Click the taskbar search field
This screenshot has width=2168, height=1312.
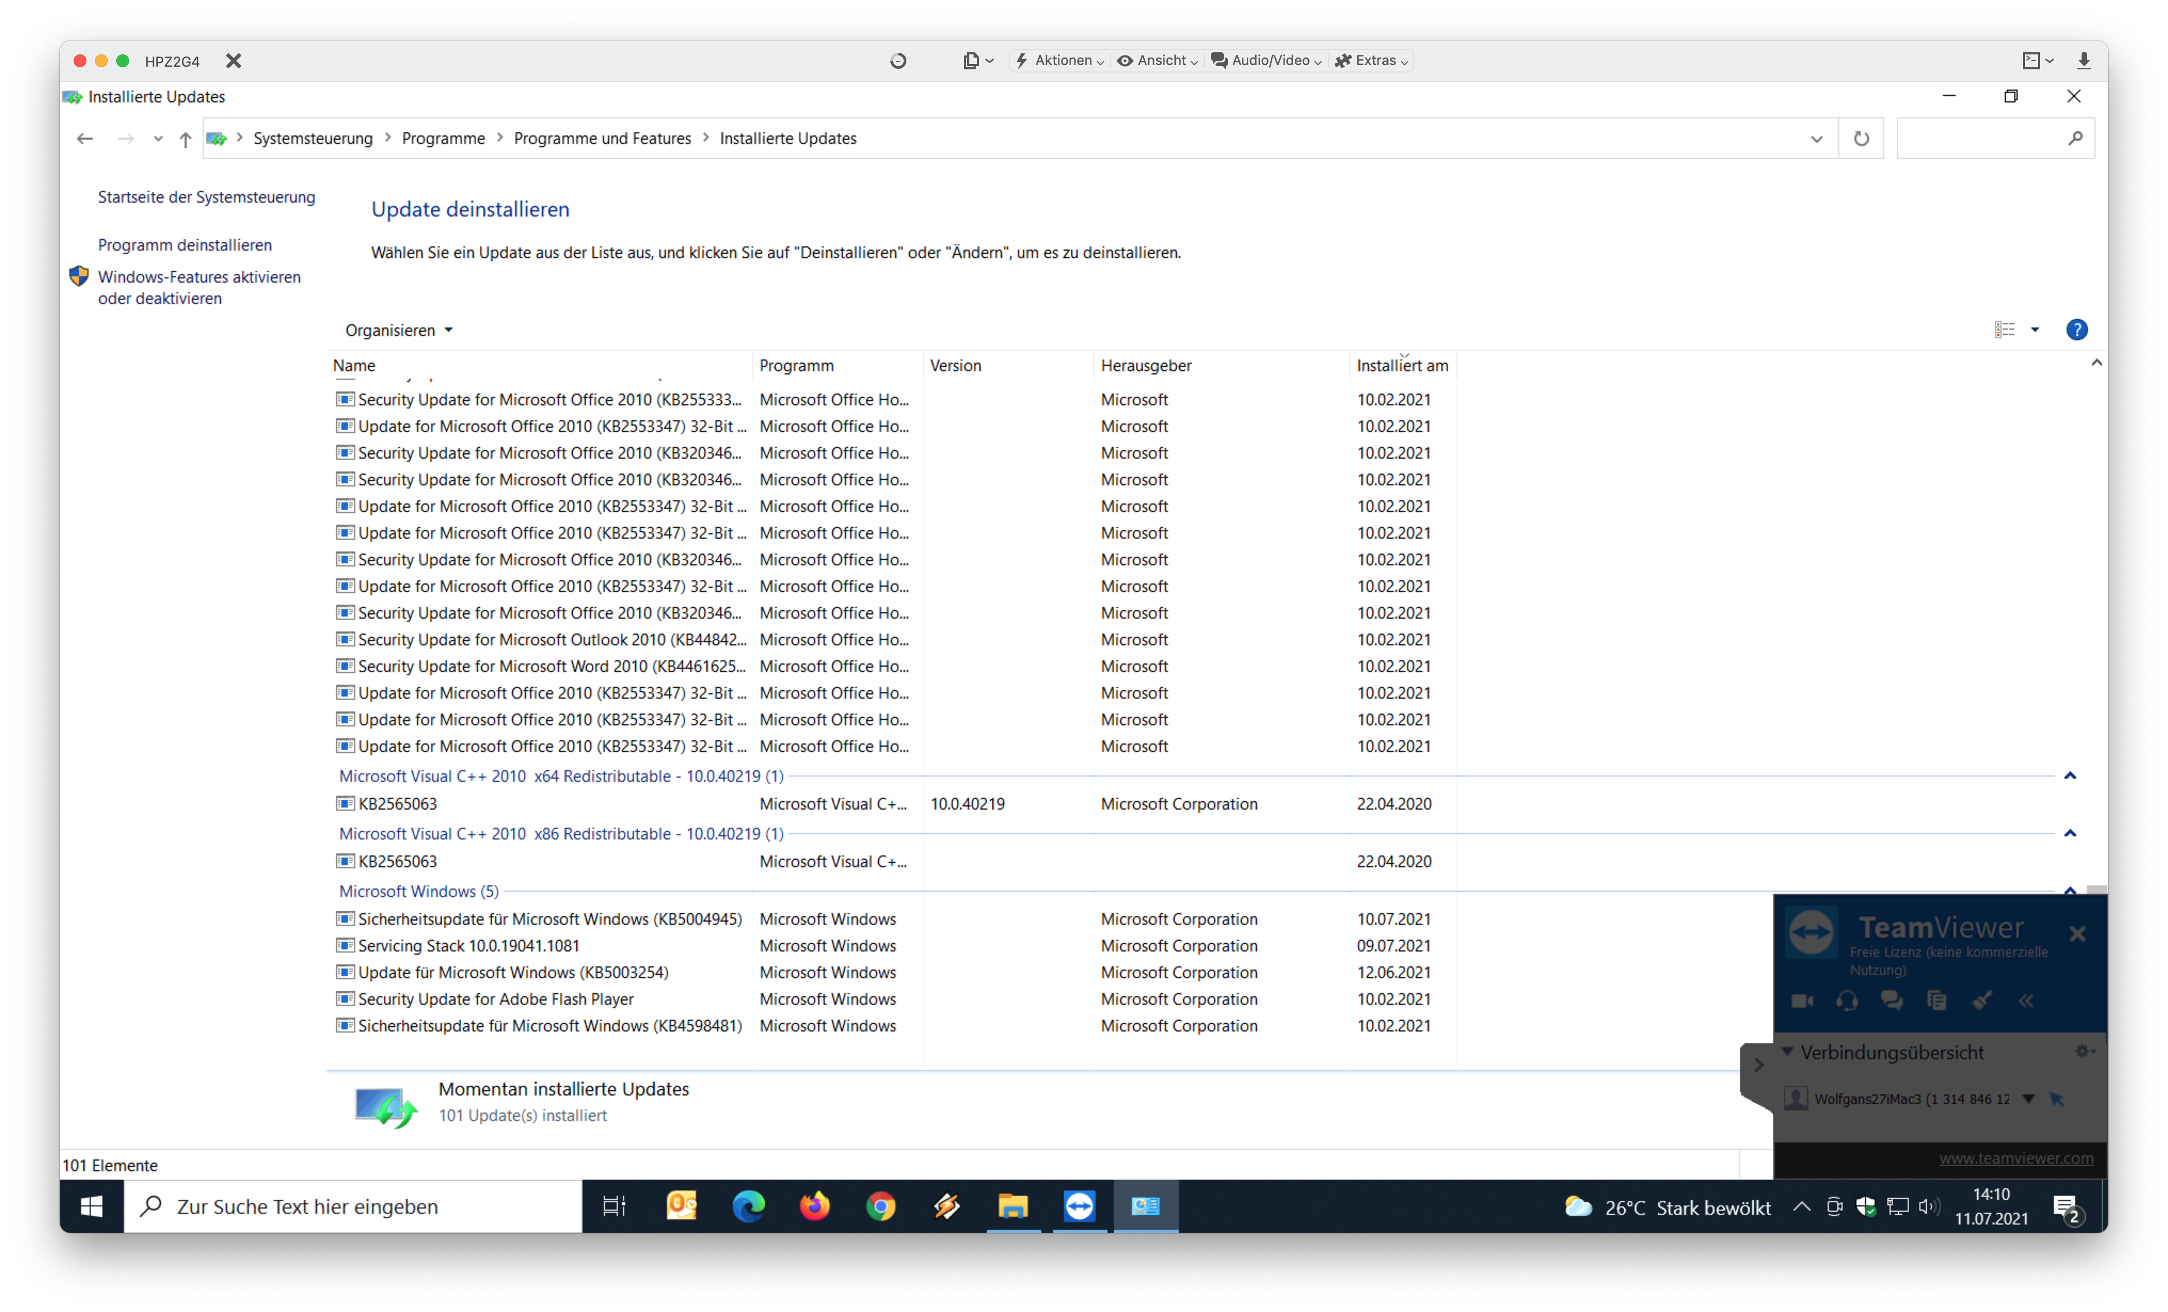click(x=353, y=1205)
